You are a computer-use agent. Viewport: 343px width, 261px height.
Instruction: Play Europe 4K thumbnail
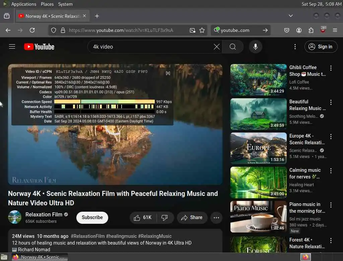click(258, 148)
